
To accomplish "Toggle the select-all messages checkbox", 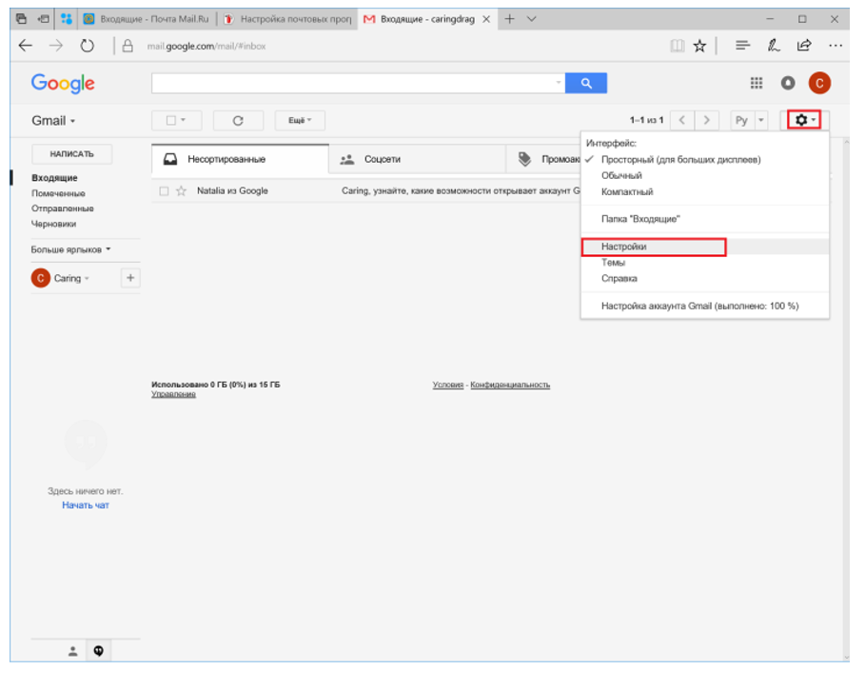I will point(171,120).
